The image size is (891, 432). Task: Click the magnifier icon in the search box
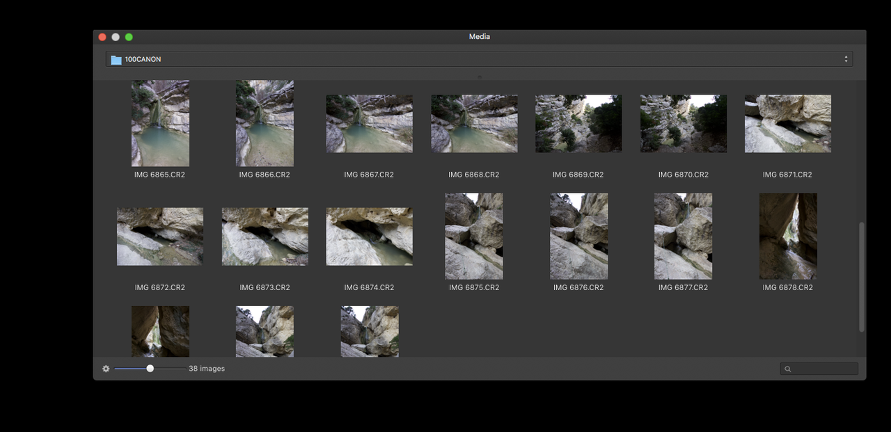pos(788,369)
